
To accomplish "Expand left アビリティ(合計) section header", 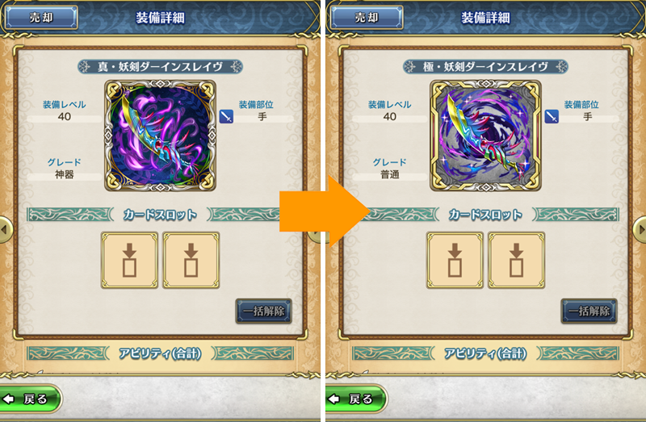I will tap(160, 353).
